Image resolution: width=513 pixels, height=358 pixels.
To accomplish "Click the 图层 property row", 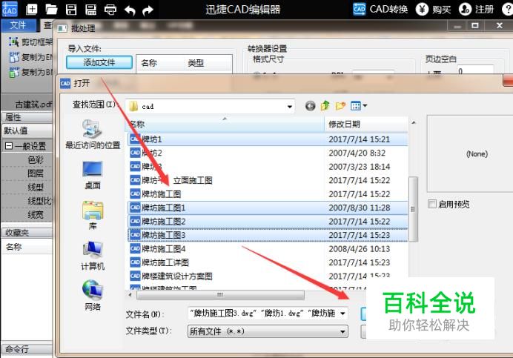I will pyautogui.click(x=27, y=173).
